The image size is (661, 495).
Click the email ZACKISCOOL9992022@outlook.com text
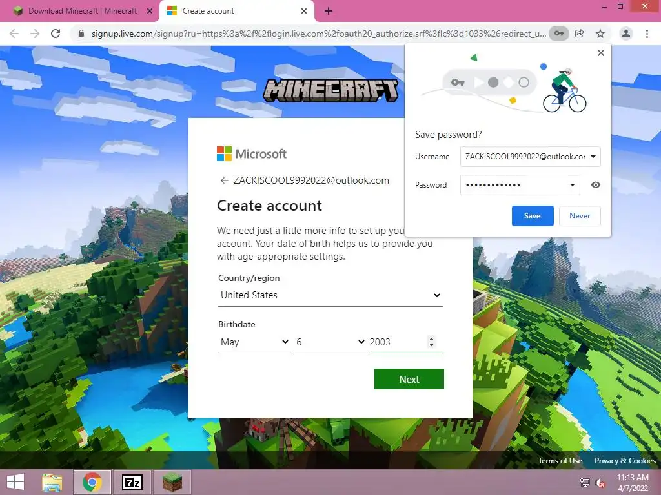[311, 180]
